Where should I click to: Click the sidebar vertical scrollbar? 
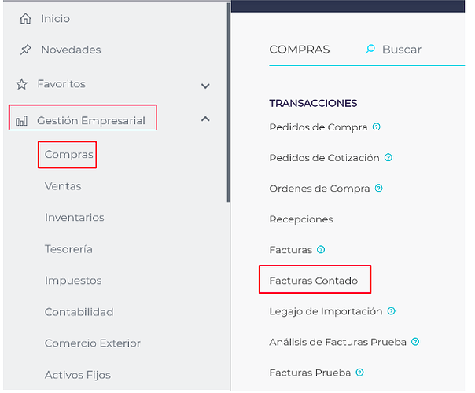click(x=228, y=102)
